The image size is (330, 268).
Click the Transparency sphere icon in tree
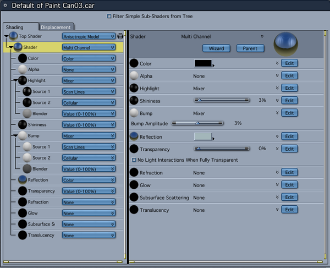click(23, 191)
